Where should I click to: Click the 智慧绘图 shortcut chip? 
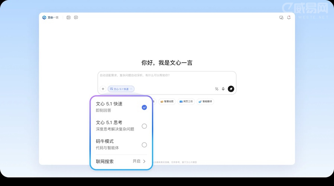point(167,101)
